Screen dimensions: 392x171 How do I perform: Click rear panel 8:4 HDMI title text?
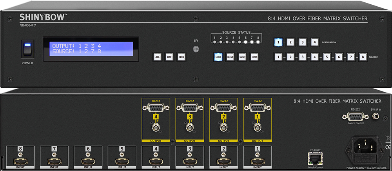[338, 101]
